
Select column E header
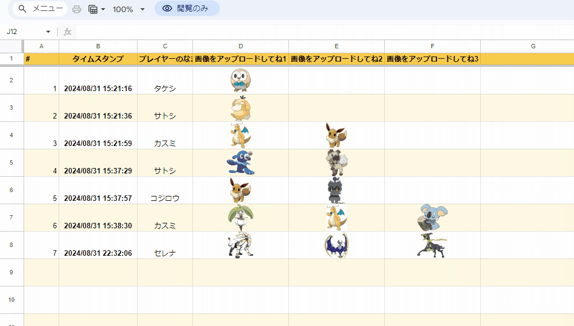(337, 47)
